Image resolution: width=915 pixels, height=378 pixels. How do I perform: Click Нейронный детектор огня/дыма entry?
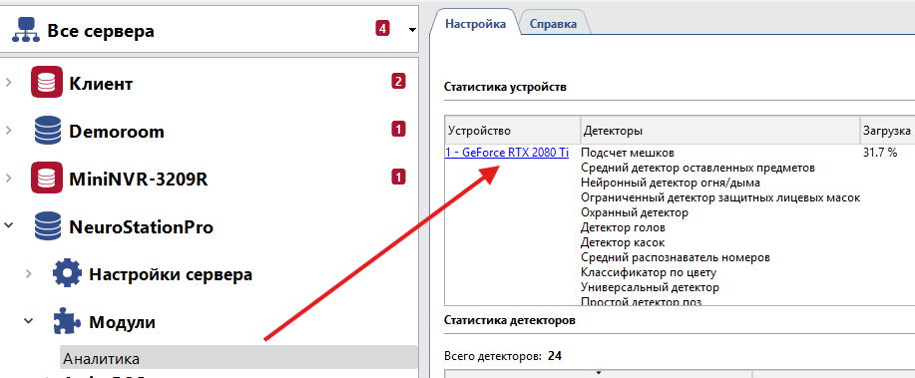coord(670,184)
